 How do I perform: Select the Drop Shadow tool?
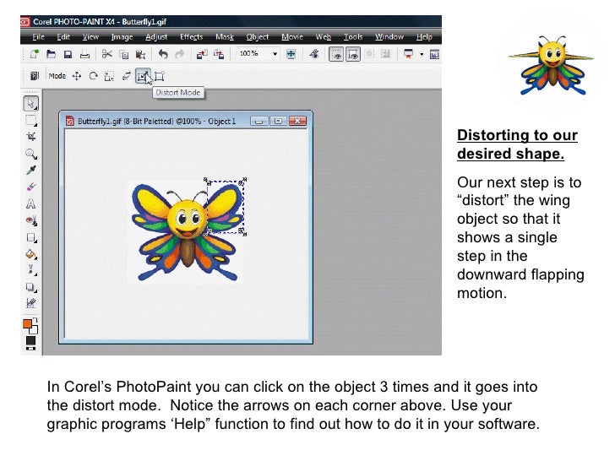[x=31, y=287]
